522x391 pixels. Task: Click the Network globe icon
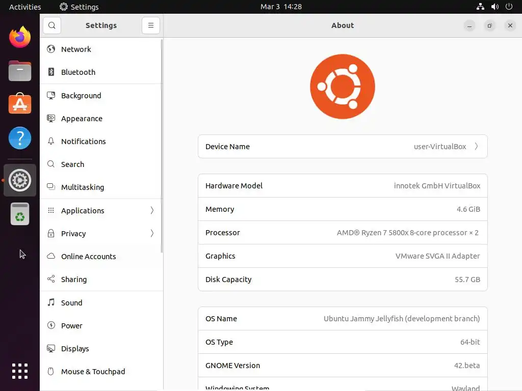(51, 49)
